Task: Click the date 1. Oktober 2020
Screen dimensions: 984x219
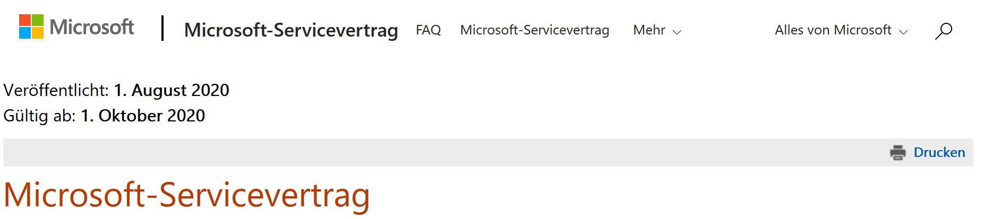Action: coord(143,116)
